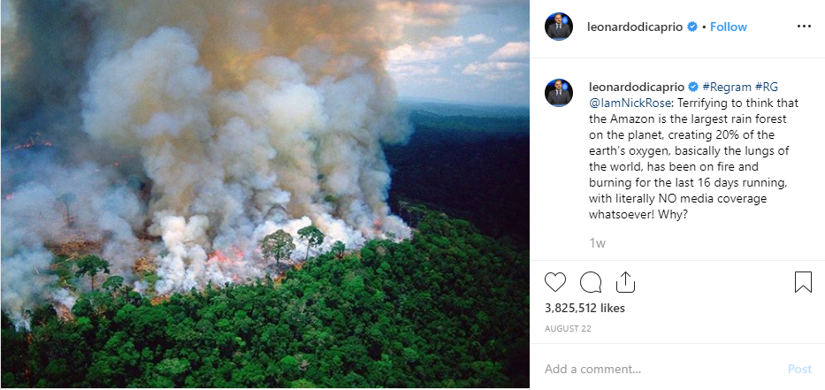This screenshot has height=390, width=825.
Task: Click the verified badge in the caption
Action: 693,87
